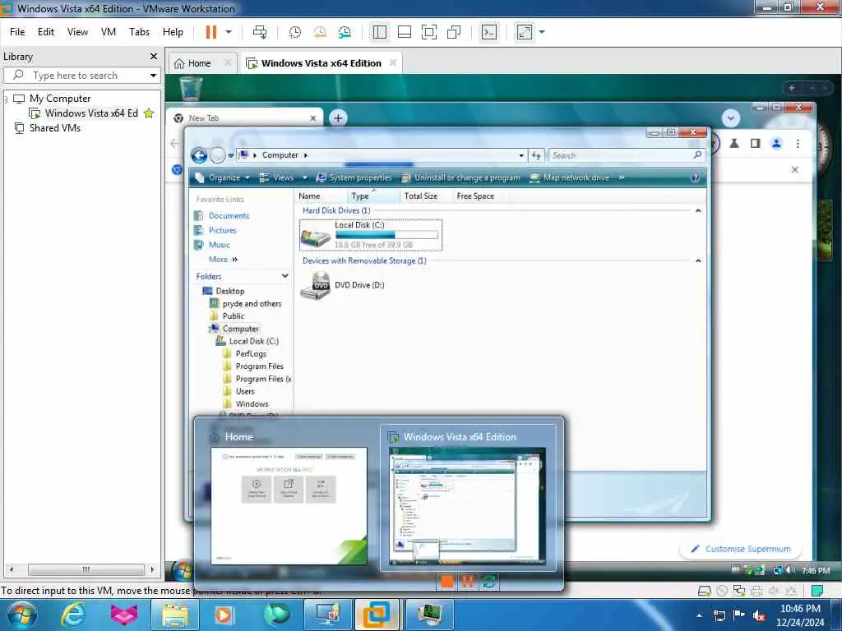Open the power options dropdown arrow beside pause

(x=229, y=32)
